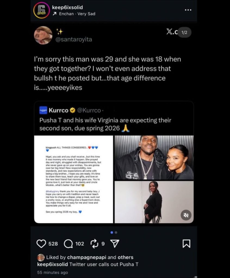Save post with bookmark icon
The width and height of the screenshot is (230, 278).
pyautogui.click(x=187, y=244)
